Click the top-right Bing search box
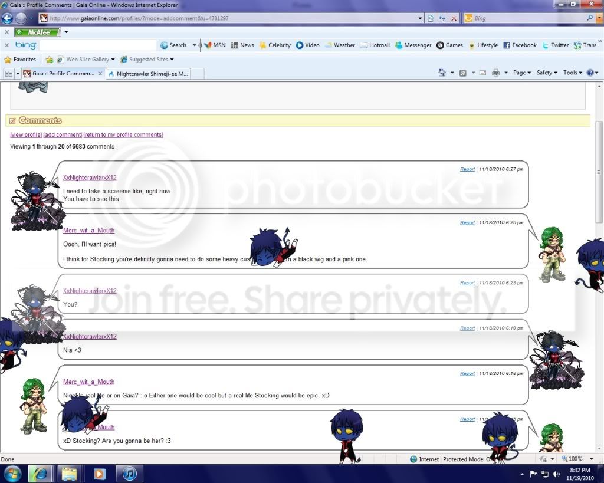 (524, 18)
